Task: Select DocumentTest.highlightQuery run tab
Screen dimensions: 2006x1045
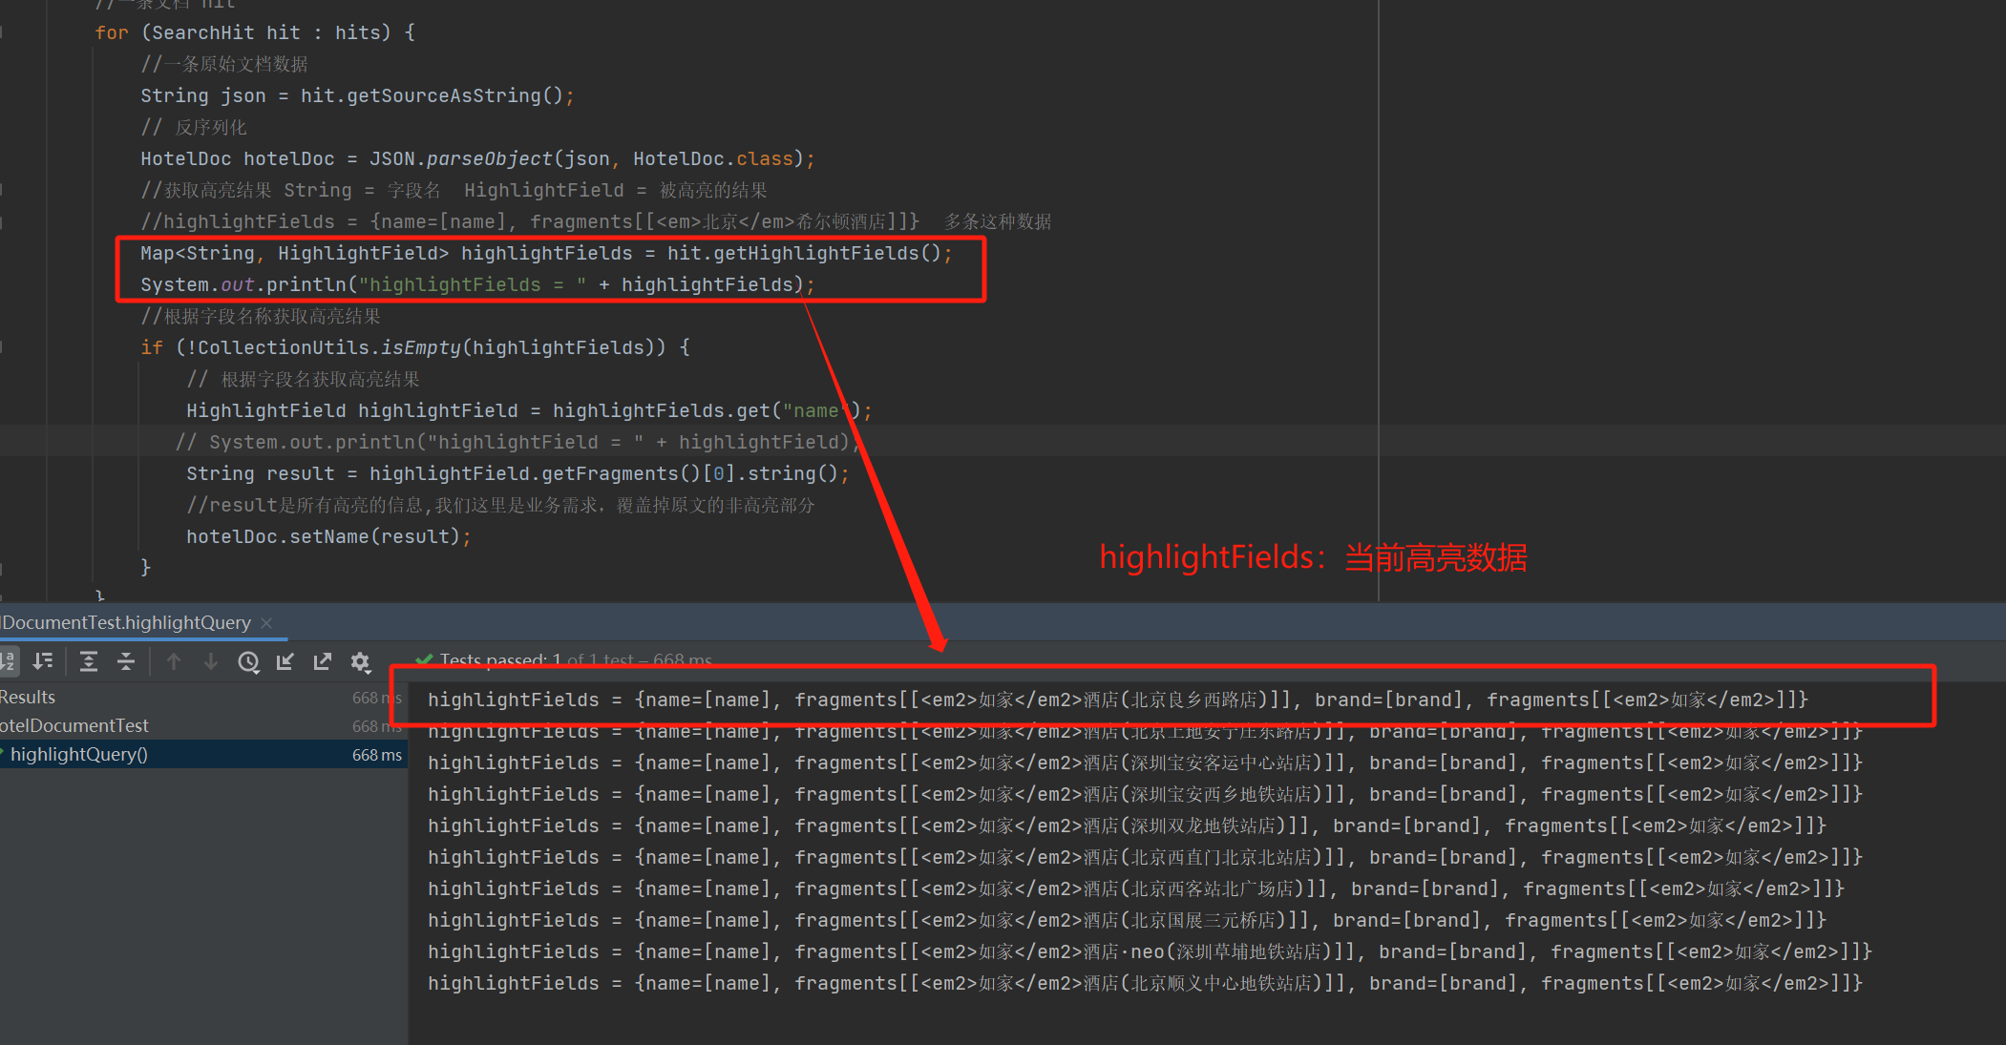Action: (126, 623)
